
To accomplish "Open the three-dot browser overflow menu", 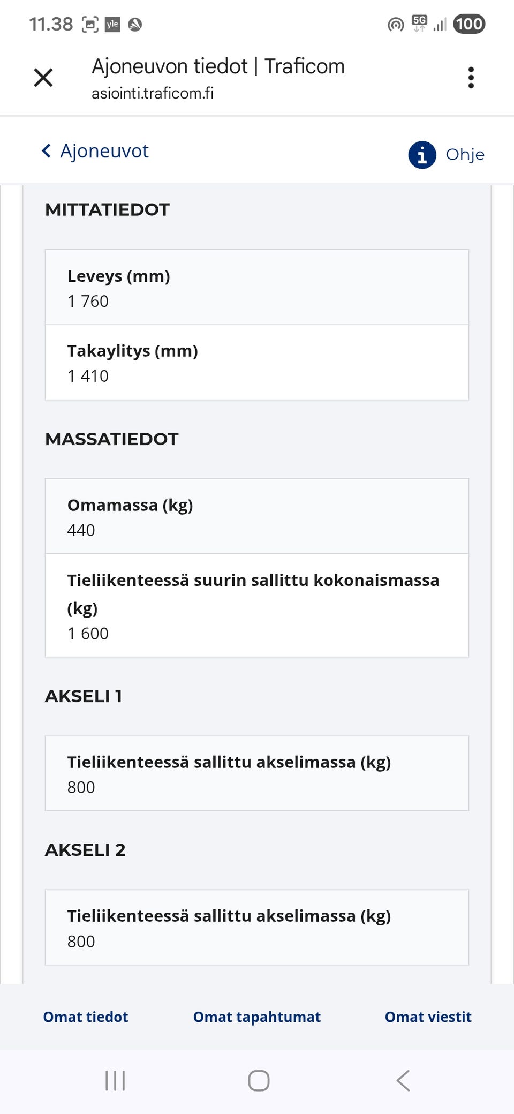I will click(471, 77).
